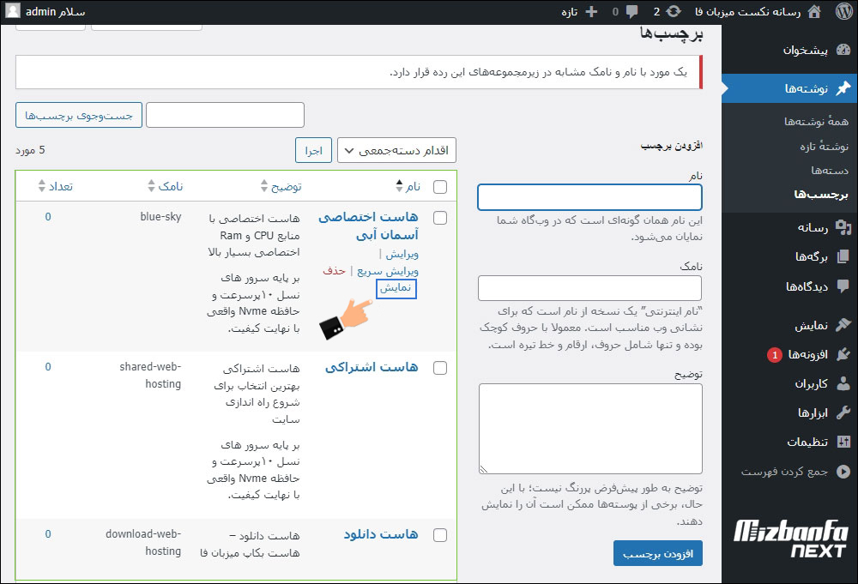Click the count 0 for blue-sky tag
The height and width of the screenshot is (584, 858).
pyautogui.click(x=47, y=217)
